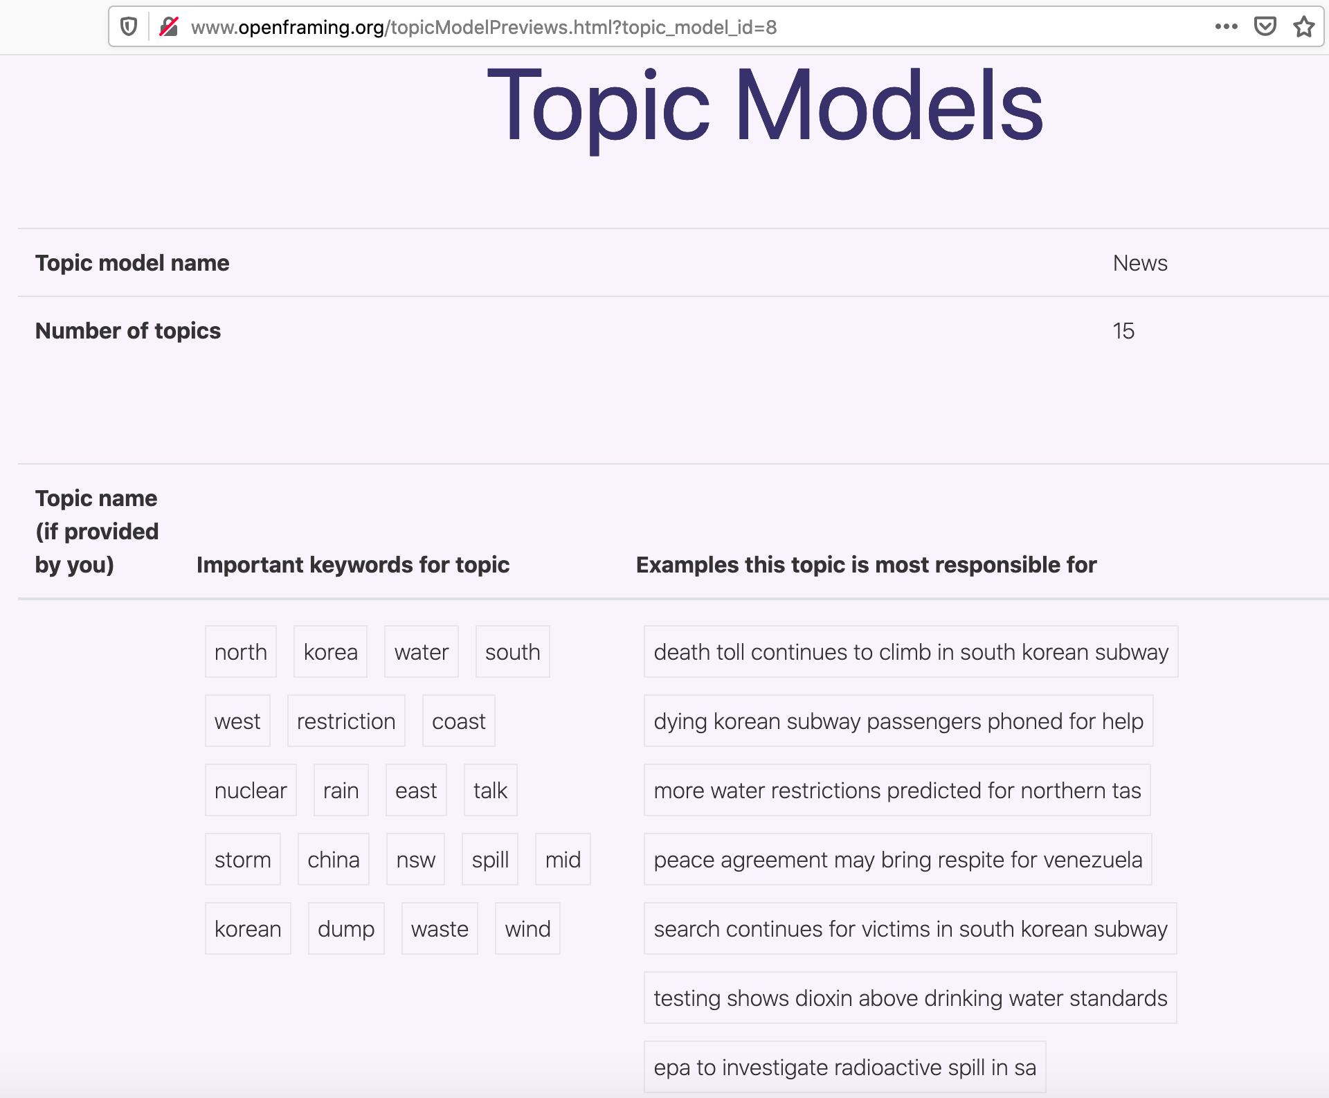This screenshot has height=1098, width=1329.
Task: Bookmark this page with the star icon
Action: [1303, 27]
